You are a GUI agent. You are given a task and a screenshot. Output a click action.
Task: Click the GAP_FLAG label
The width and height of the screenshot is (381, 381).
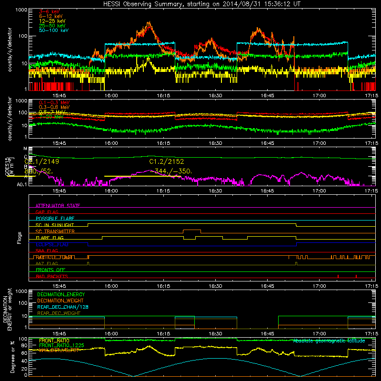click(47, 212)
